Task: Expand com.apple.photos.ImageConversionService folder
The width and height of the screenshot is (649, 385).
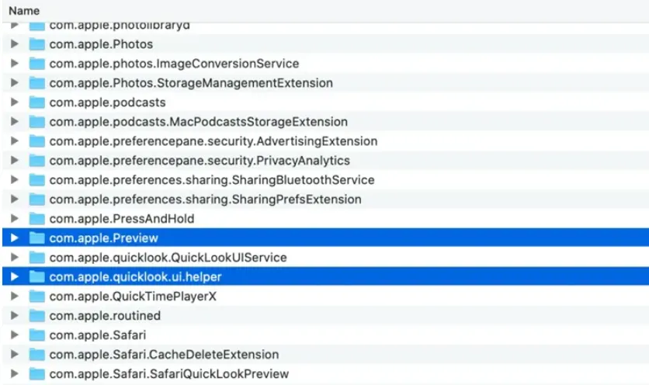Action: (x=15, y=64)
